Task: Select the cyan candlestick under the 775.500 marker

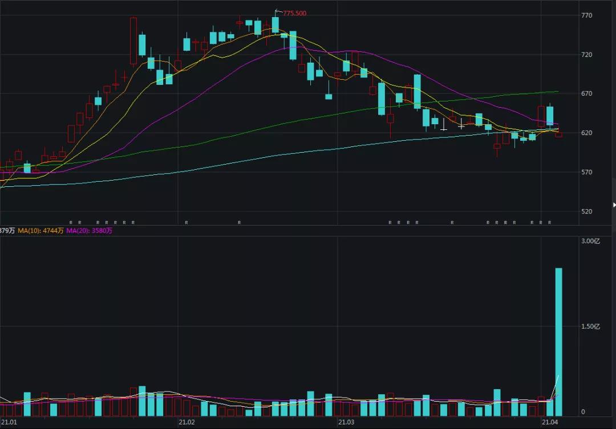Action: [275, 24]
